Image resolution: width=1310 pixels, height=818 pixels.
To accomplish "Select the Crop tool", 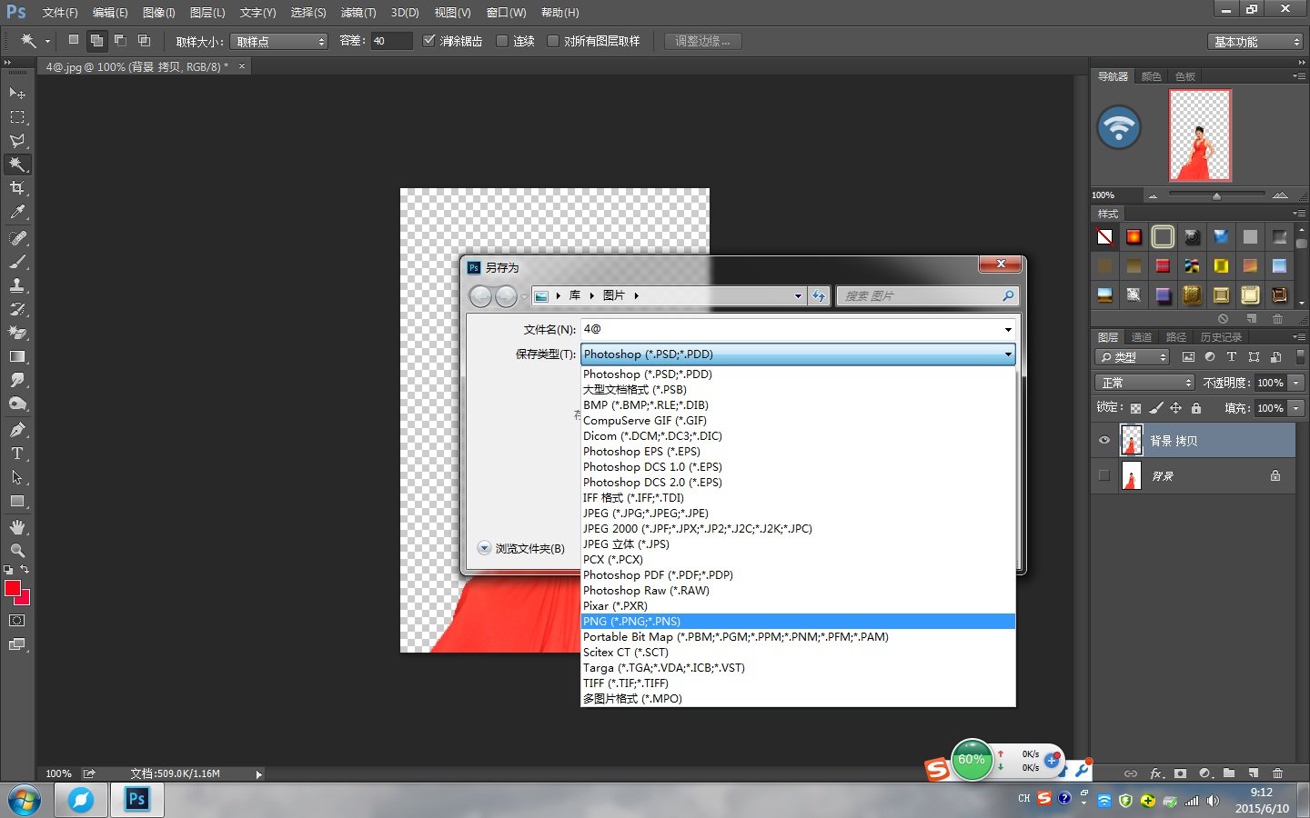I will coord(16,188).
